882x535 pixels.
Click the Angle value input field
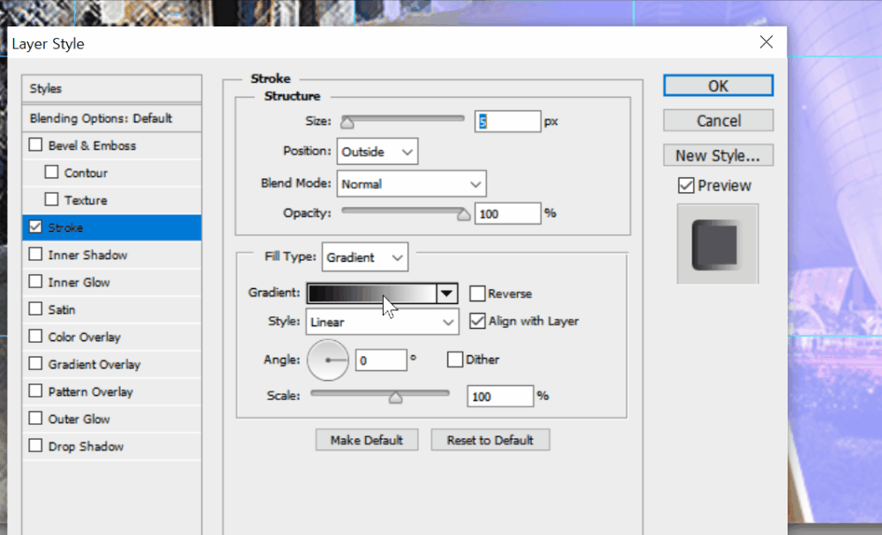(x=381, y=360)
